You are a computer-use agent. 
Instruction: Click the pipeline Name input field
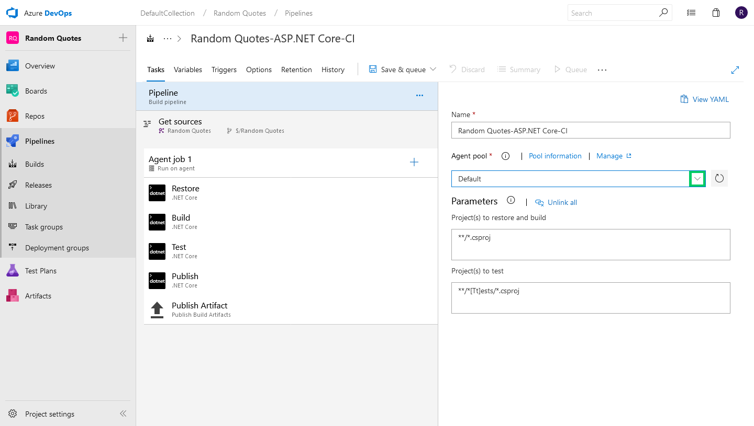(591, 130)
